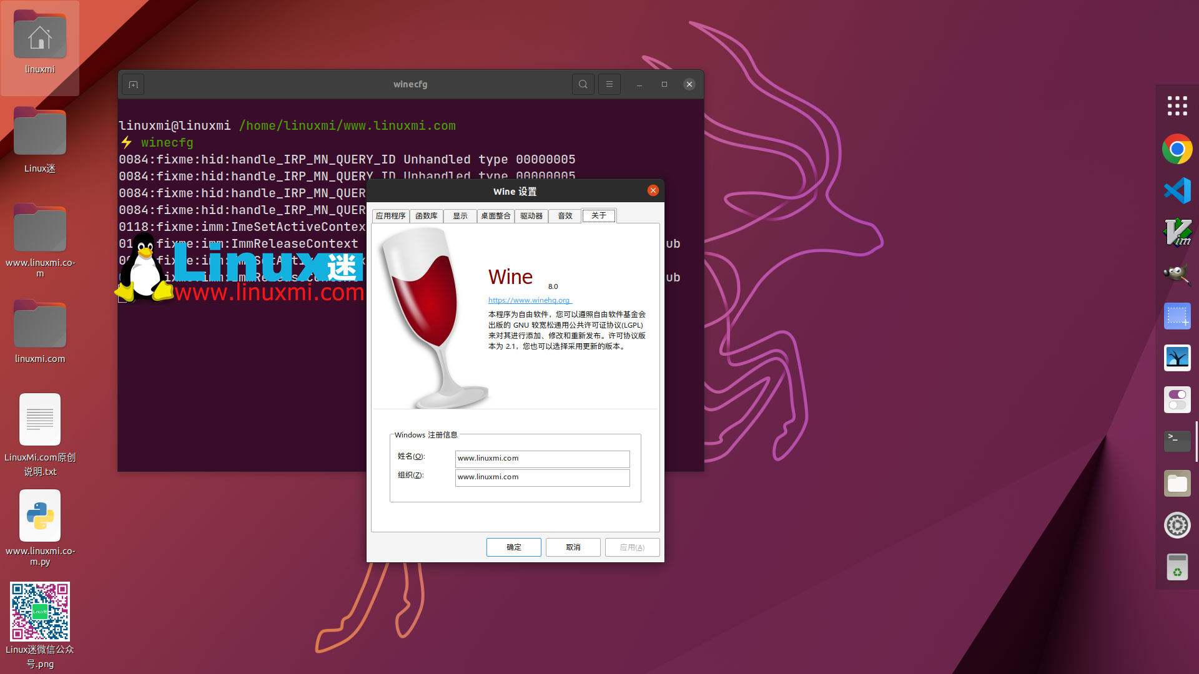
Task: Close the Wine 设置 dialog
Action: (653, 190)
